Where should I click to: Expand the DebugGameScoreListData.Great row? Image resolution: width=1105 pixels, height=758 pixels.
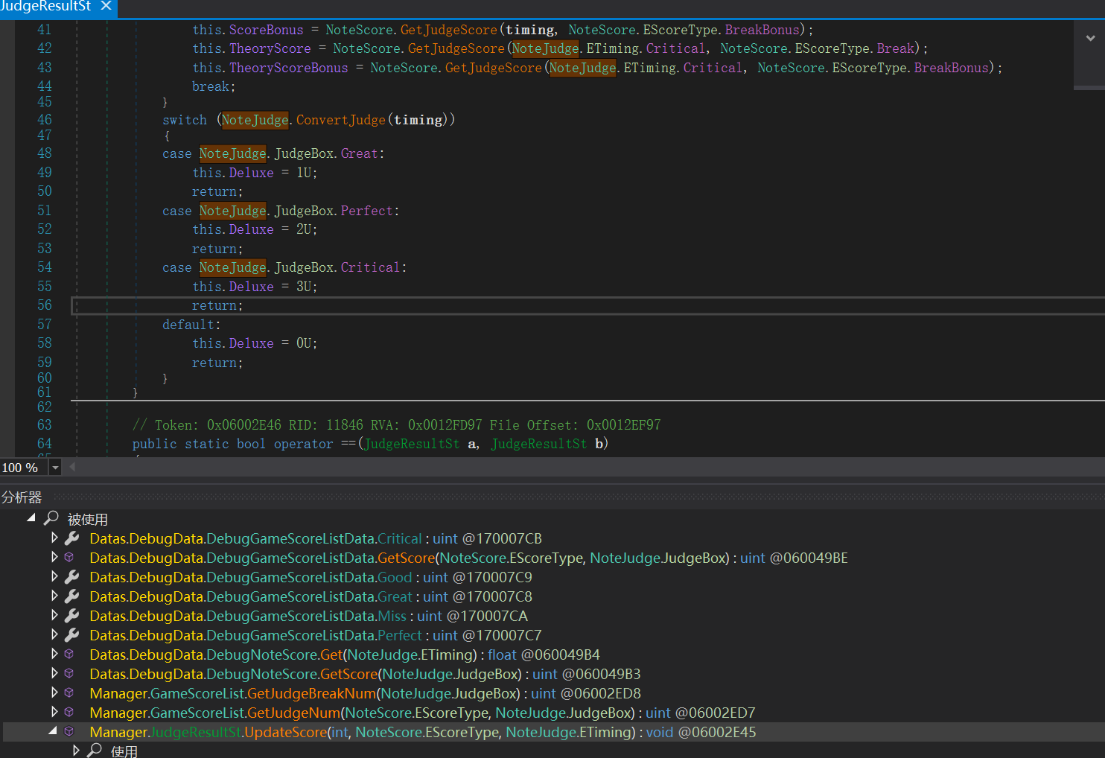54,595
